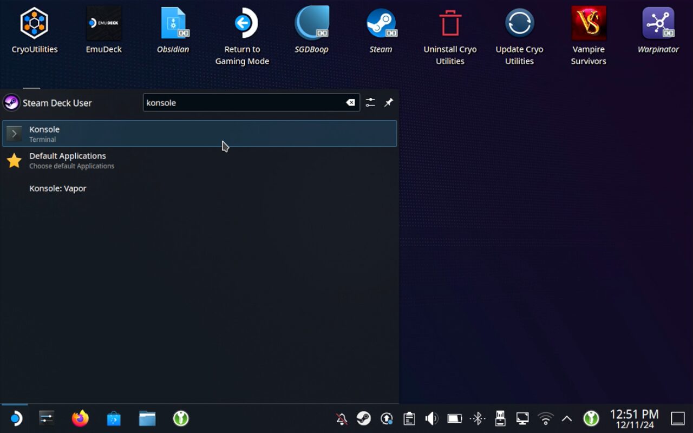This screenshot has width=693, height=433.
Task: Select the Konsole: Vapor result
Action: 58,188
